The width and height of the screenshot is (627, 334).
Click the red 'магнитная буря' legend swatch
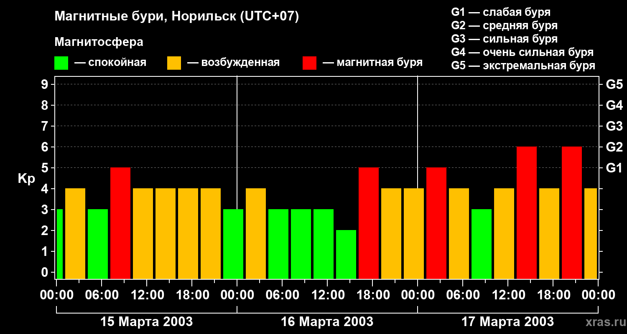pos(309,63)
